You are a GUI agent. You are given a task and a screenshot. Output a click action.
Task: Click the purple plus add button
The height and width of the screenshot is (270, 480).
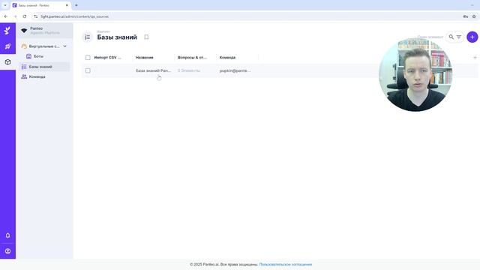click(472, 37)
